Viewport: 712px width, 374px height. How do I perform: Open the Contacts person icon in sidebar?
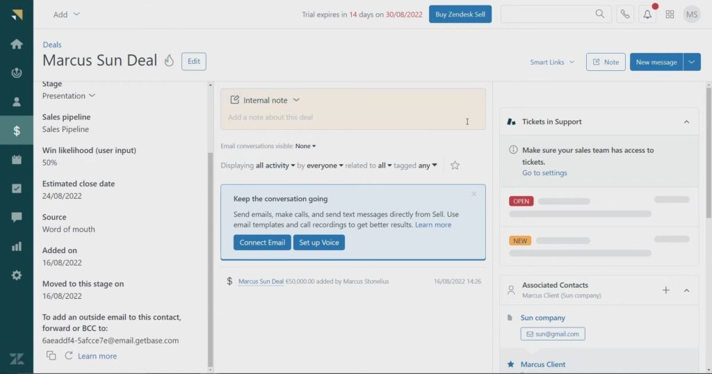coord(17,101)
